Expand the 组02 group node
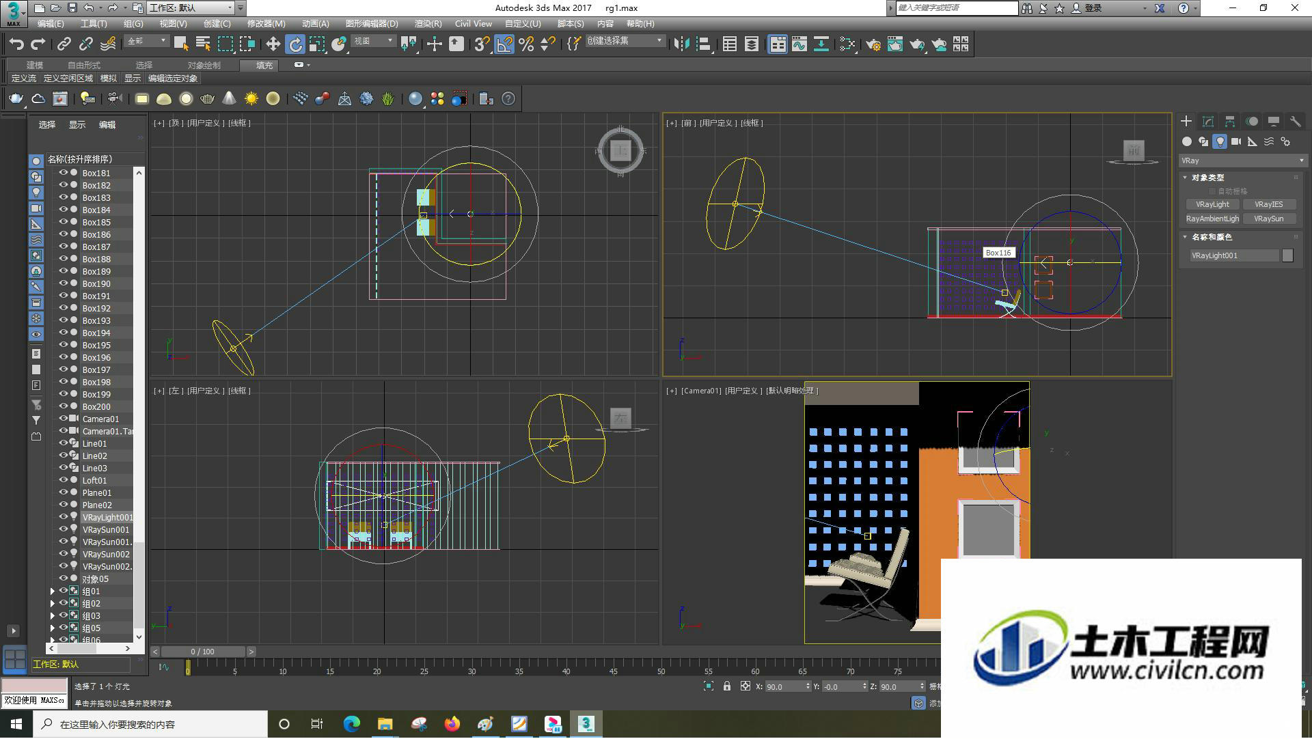The image size is (1312, 739). [53, 604]
